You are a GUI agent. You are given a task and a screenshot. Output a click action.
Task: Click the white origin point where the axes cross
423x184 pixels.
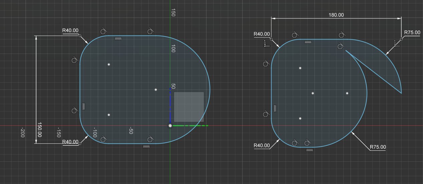click(170, 125)
